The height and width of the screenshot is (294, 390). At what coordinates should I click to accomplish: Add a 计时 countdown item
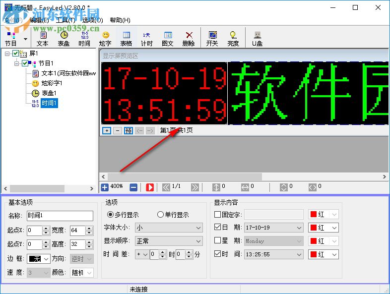(x=147, y=39)
